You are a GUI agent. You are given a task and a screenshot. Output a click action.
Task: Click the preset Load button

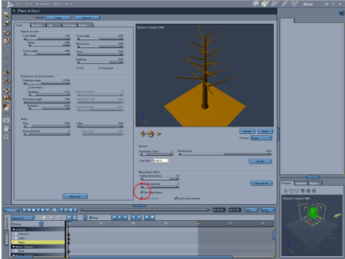click(x=58, y=17)
